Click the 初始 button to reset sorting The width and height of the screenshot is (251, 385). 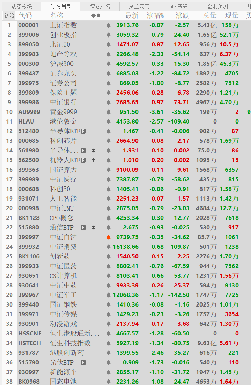(x=9, y=16)
